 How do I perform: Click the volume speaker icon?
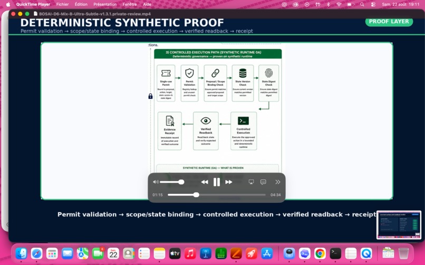[x=156, y=182]
